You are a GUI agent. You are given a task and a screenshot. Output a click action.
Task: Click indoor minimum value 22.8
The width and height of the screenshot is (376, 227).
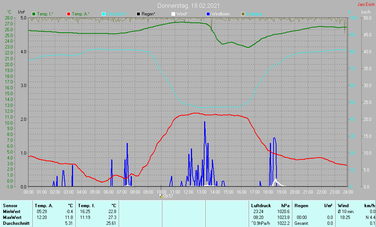pos(112,212)
